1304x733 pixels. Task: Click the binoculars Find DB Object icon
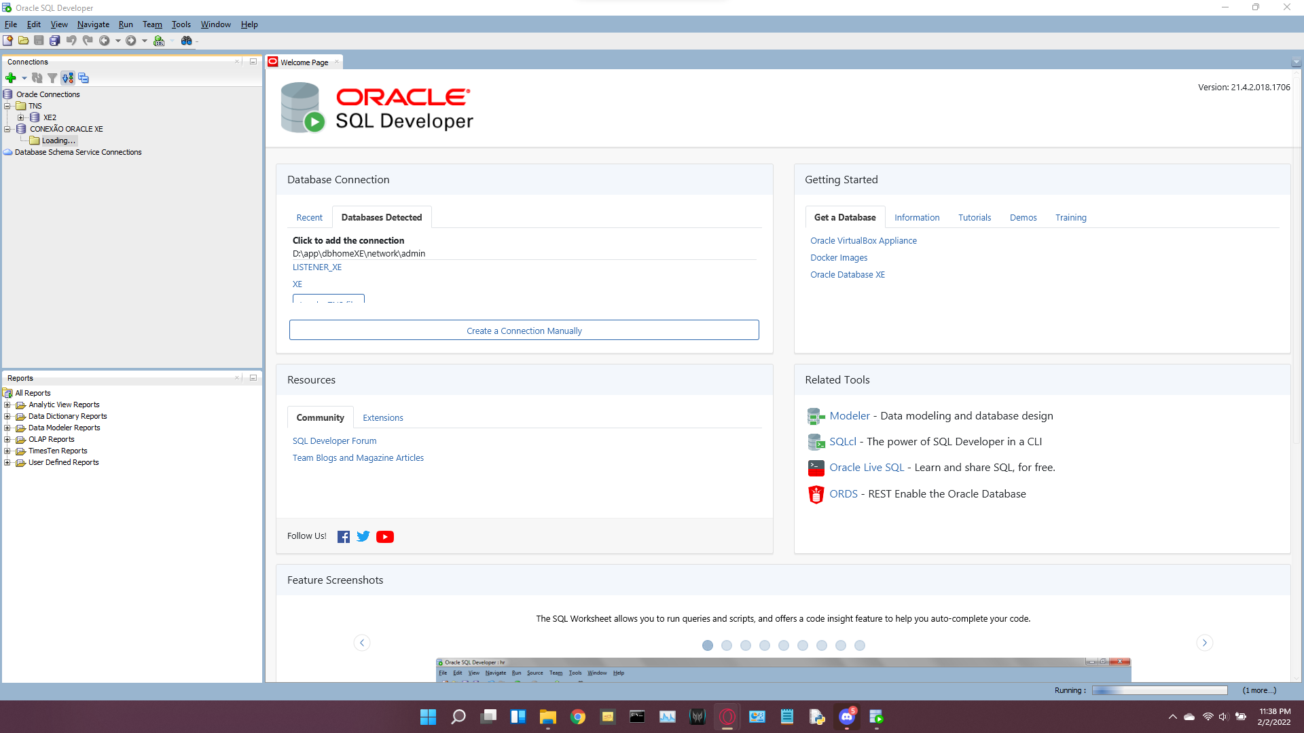pyautogui.click(x=186, y=41)
